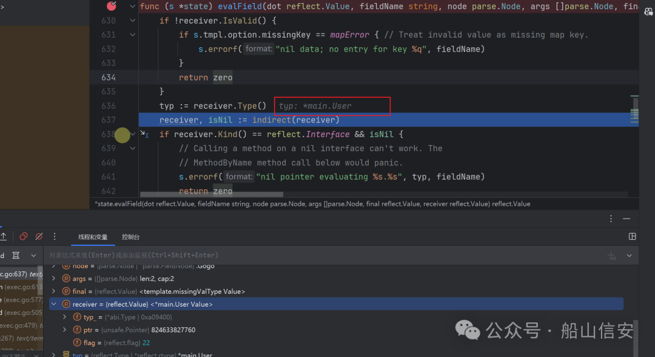Expand the args variable node
655x357 pixels.
[x=53, y=279]
